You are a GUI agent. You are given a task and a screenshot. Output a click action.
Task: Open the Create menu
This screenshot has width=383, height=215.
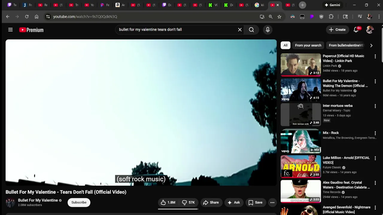click(337, 30)
